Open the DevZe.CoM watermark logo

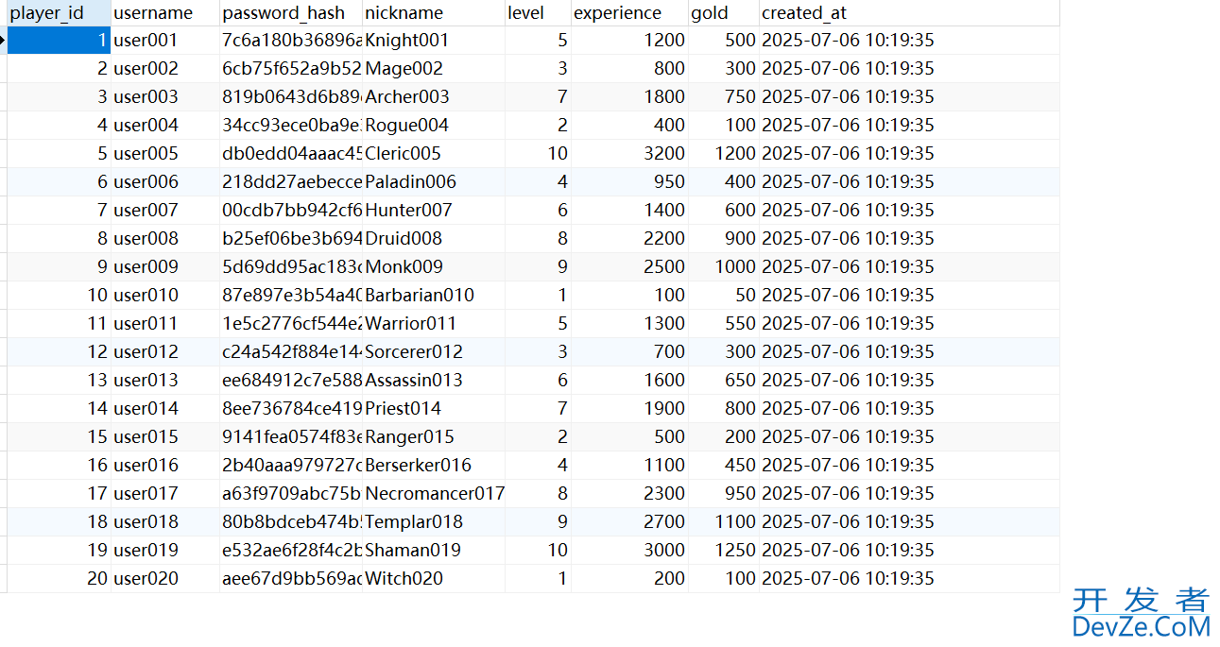point(1141,612)
